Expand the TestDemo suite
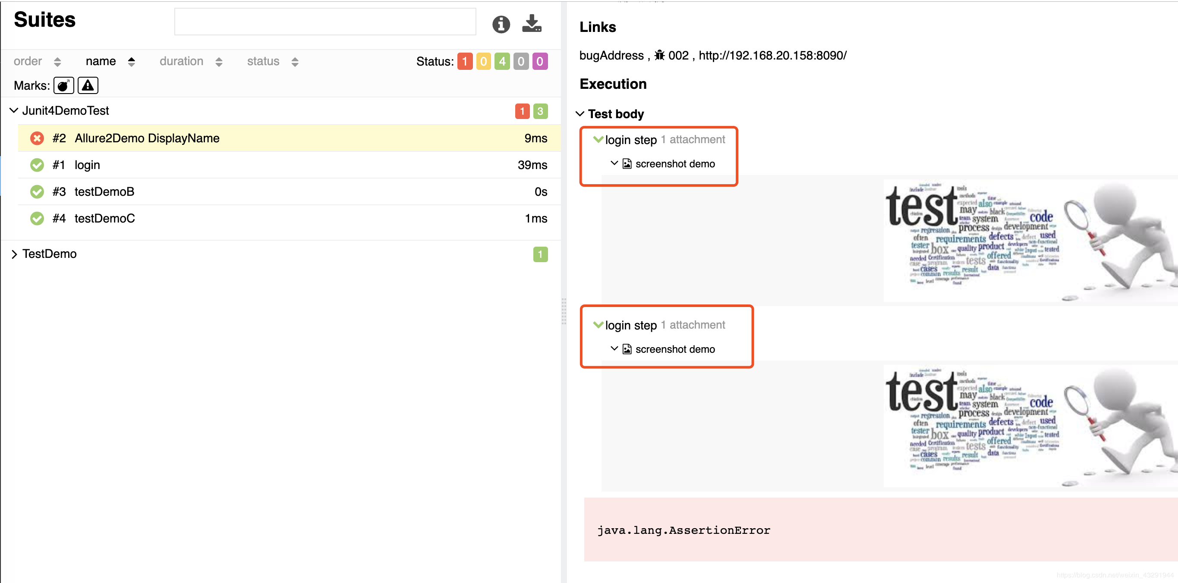This screenshot has height=583, width=1178. pyautogui.click(x=14, y=254)
